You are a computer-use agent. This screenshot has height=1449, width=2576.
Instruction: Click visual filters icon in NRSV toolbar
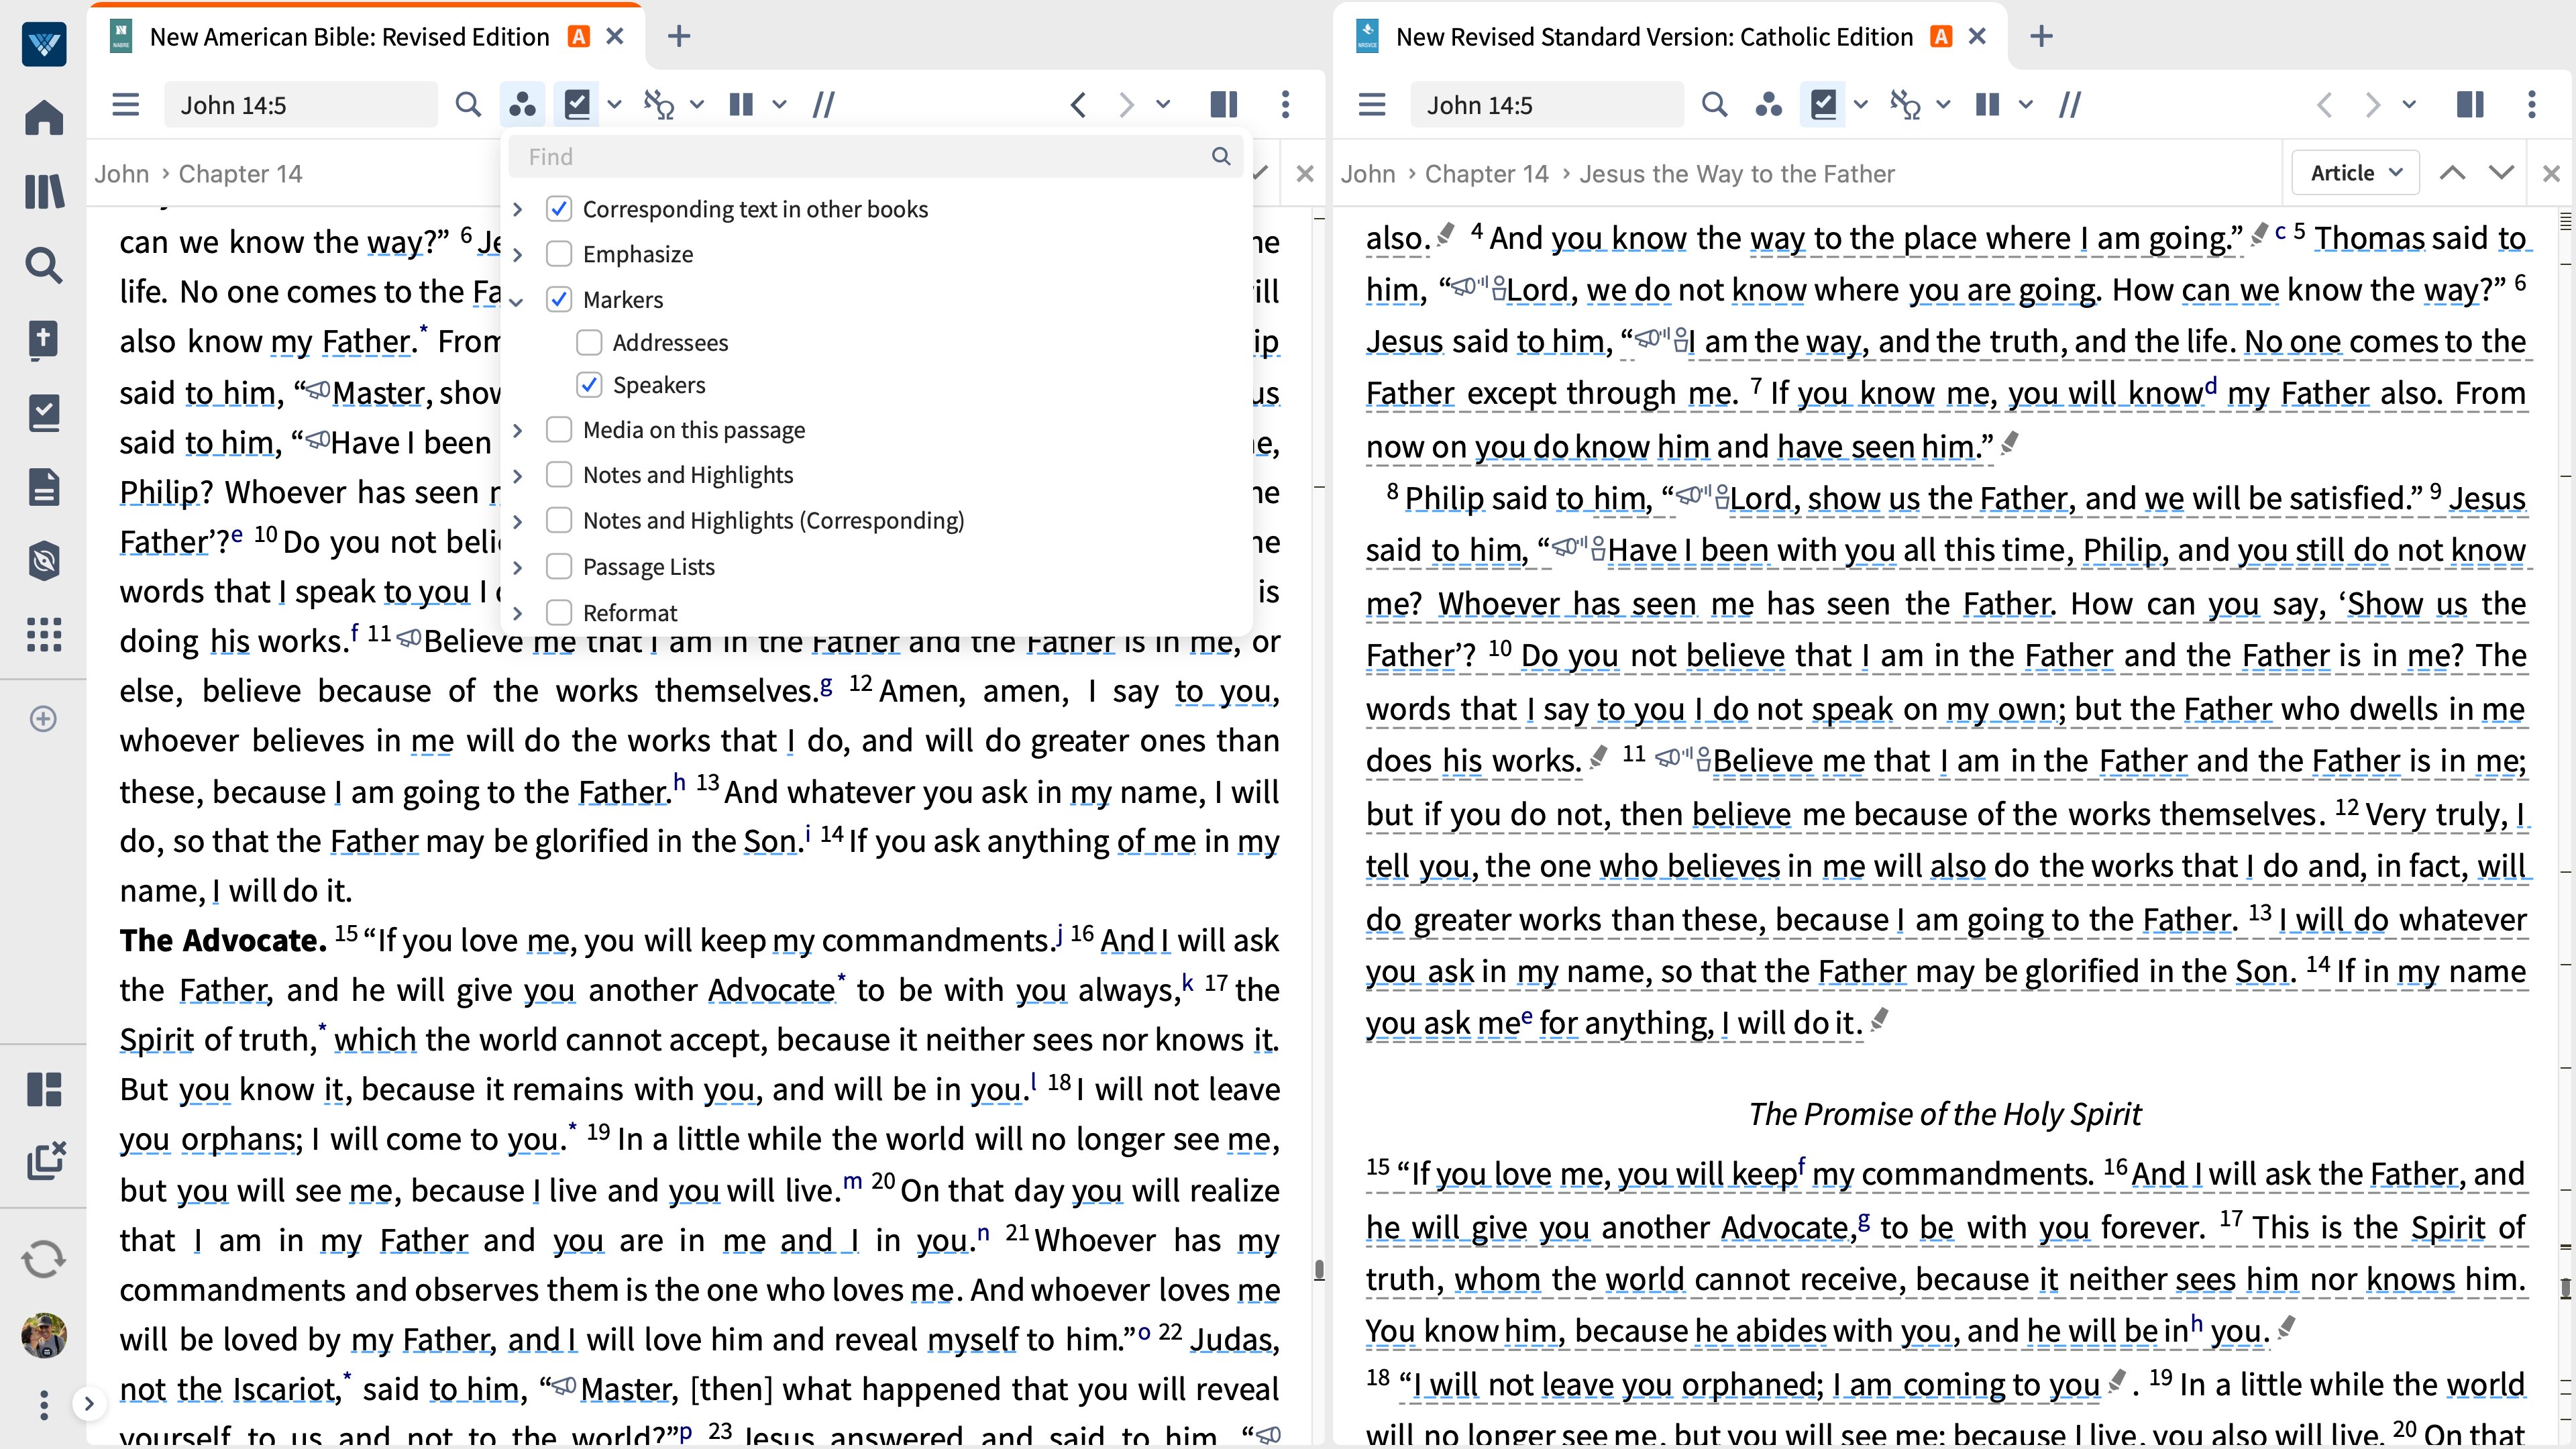pos(1768,104)
